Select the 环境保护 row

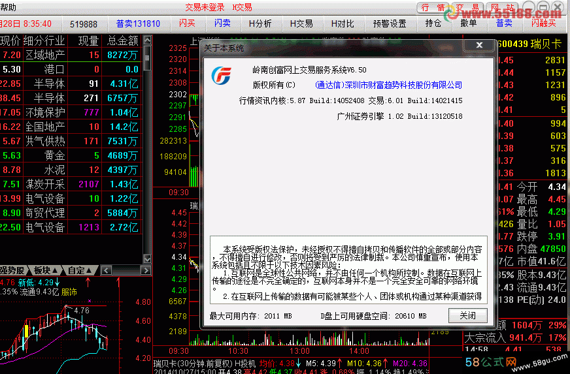(x=71, y=112)
